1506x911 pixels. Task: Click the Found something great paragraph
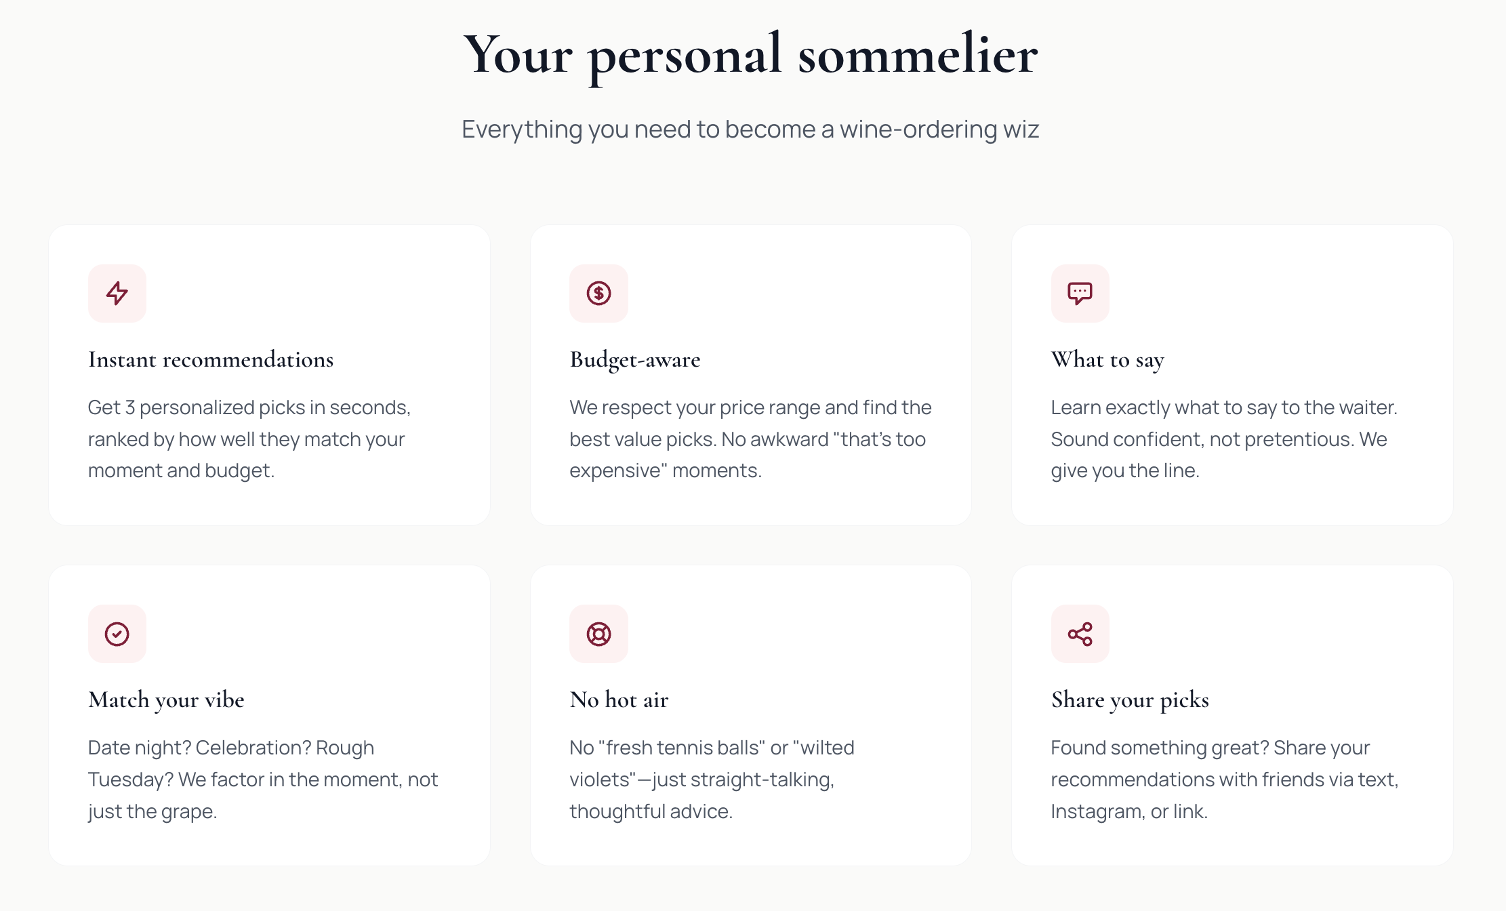[x=1224, y=779]
